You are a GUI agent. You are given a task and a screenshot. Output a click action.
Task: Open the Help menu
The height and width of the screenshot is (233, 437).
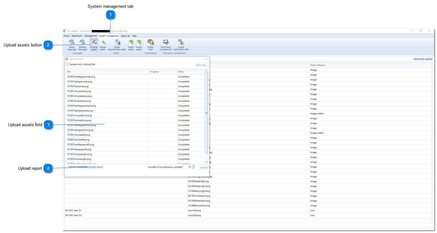[134, 36]
